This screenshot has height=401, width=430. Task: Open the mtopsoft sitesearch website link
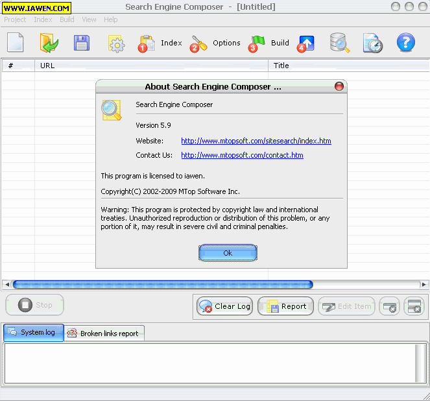256,141
